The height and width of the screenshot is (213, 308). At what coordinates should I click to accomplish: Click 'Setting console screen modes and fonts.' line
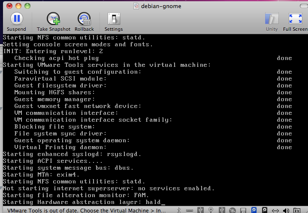(x=78, y=45)
